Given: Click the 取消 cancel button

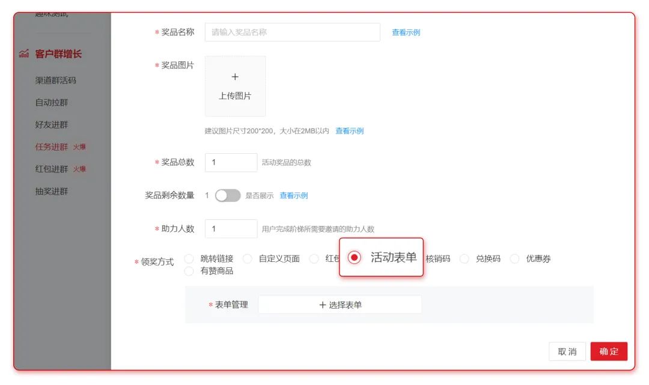Looking at the screenshot, I should click(x=567, y=351).
